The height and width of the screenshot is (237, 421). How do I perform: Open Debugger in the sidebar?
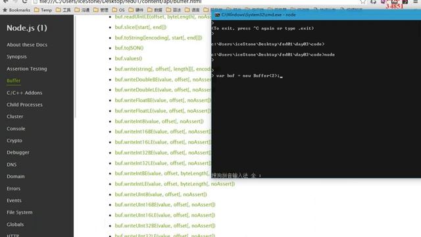(x=18, y=152)
